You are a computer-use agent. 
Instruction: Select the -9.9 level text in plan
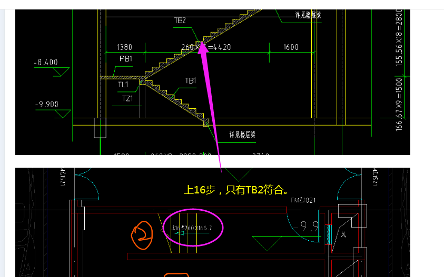306,227
